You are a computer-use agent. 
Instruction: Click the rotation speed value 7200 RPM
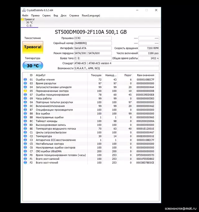click(x=149, y=48)
